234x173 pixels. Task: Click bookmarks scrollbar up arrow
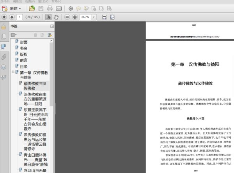(51, 41)
